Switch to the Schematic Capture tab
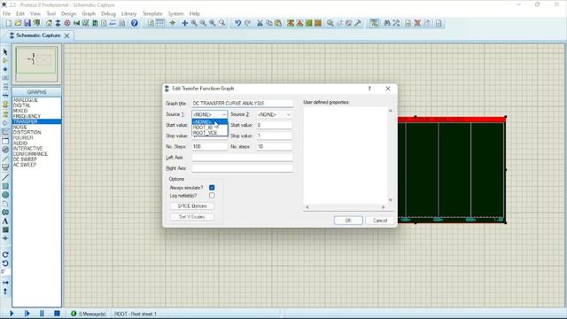The image size is (567, 319). [x=38, y=35]
